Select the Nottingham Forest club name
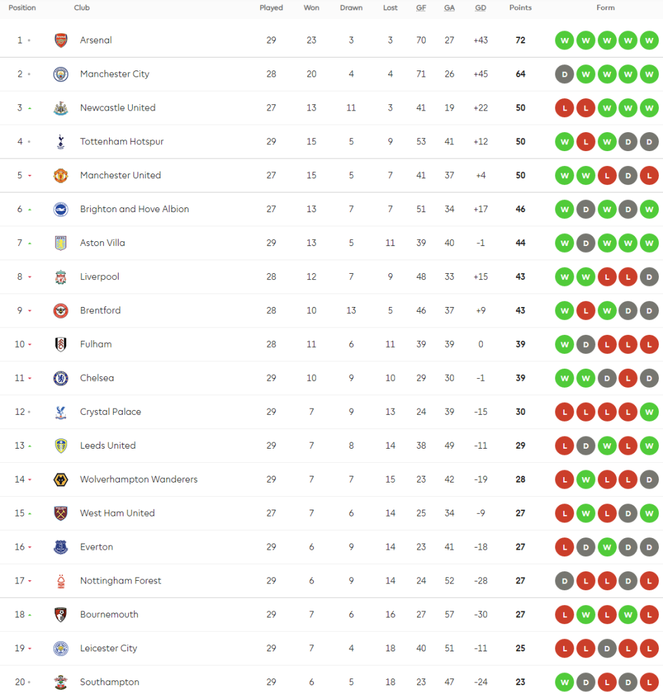663x694 pixels. pyautogui.click(x=121, y=581)
